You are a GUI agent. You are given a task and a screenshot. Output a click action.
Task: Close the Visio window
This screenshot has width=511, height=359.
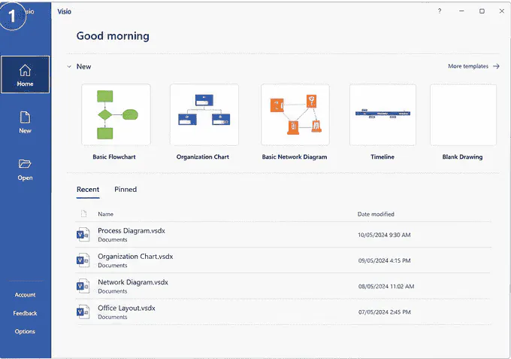pyautogui.click(x=502, y=11)
